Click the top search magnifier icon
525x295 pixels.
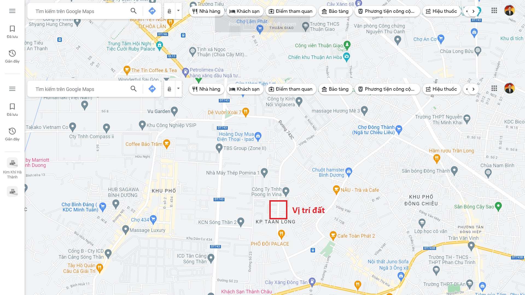pyautogui.click(x=133, y=11)
